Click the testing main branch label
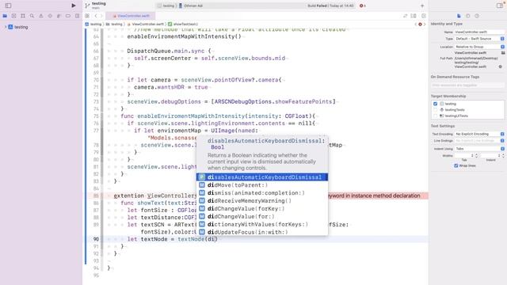 [x=98, y=6]
